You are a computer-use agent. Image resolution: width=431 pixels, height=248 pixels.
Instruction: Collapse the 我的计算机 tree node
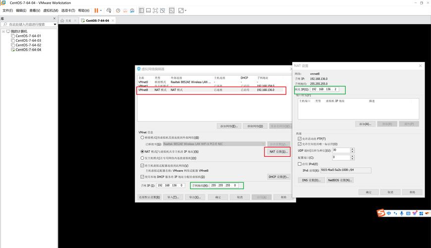point(2,31)
